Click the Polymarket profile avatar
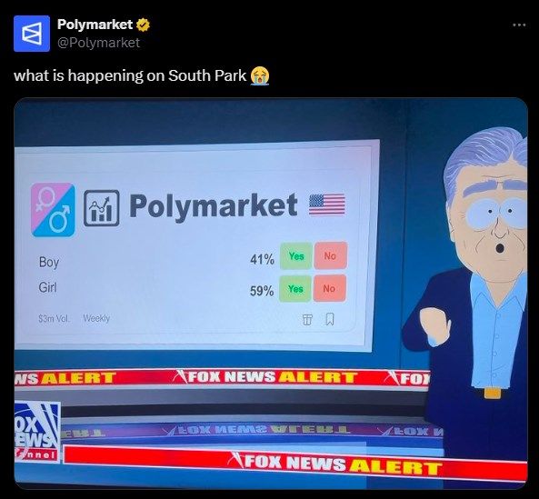 pyautogui.click(x=32, y=34)
